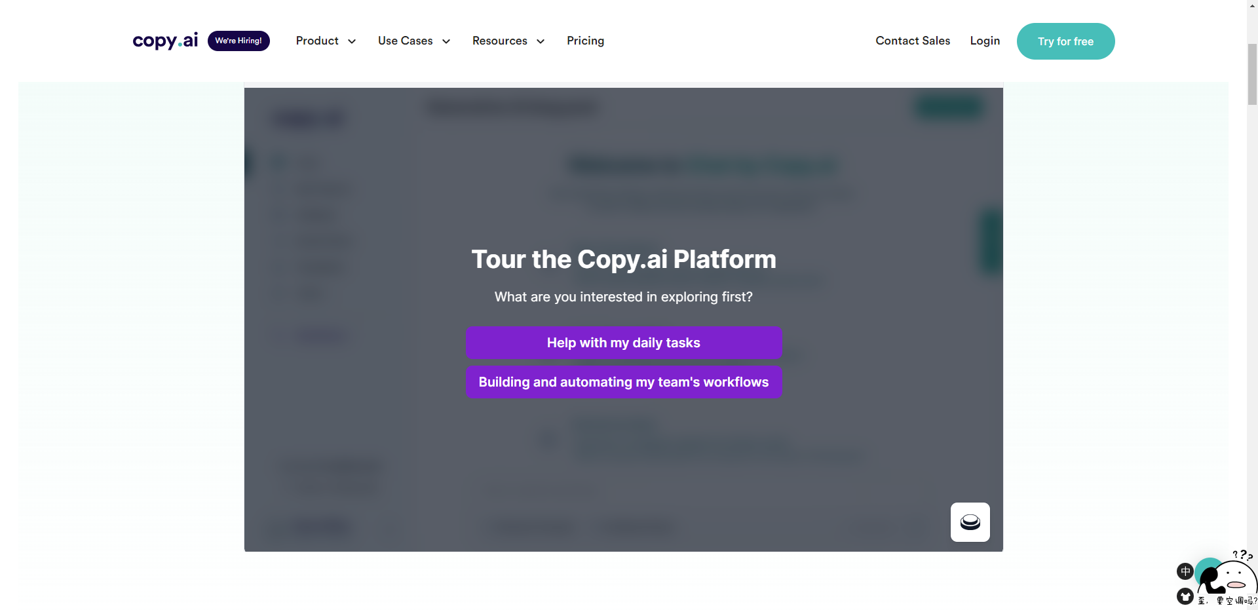Viewport: 1258px width, 610px height.
Task: Open the Resources menu label
Action: point(499,41)
